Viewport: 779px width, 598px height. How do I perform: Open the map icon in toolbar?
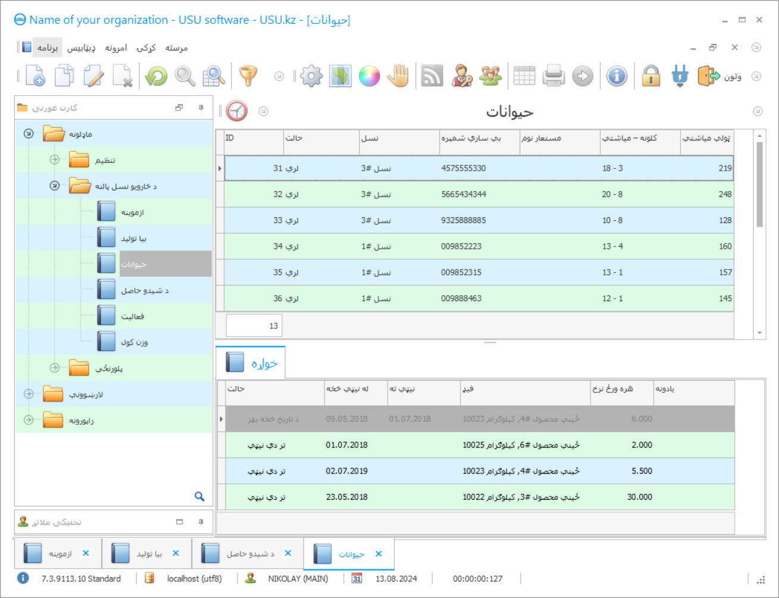pyautogui.click(x=340, y=76)
